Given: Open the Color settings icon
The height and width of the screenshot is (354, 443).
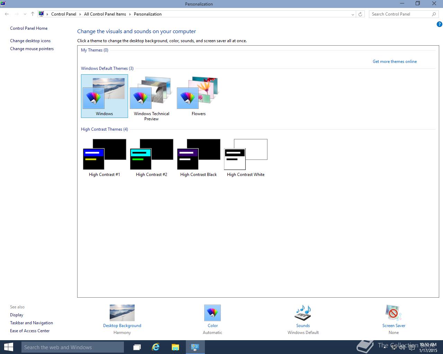Looking at the screenshot, I should point(213,313).
